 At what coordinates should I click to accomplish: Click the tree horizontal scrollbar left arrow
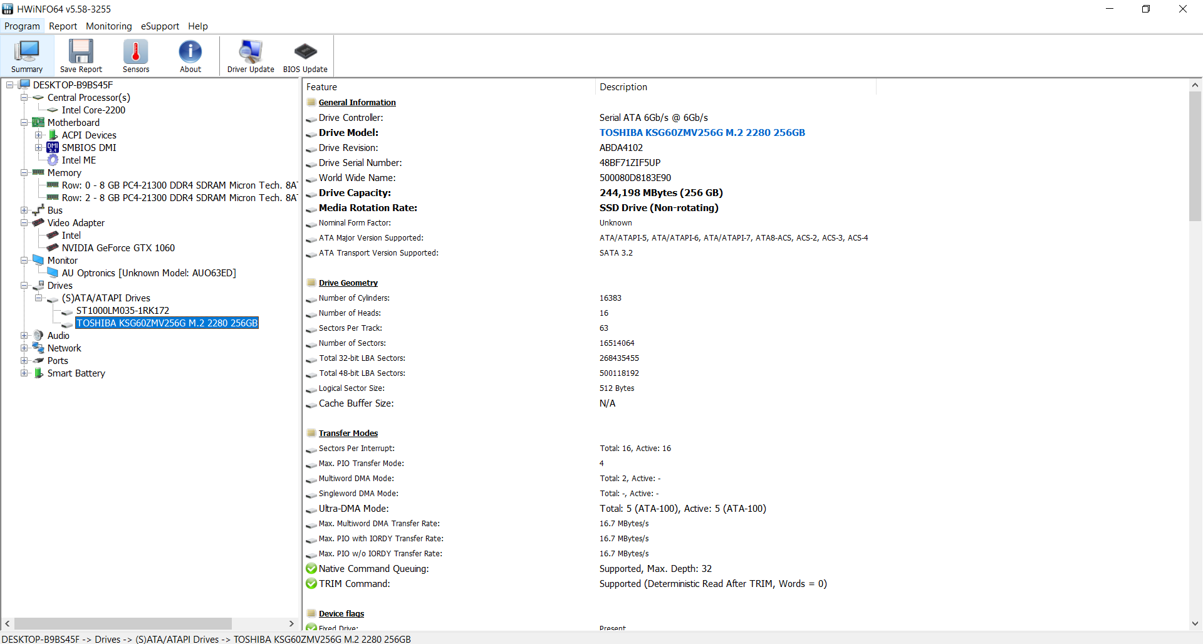[x=8, y=623]
